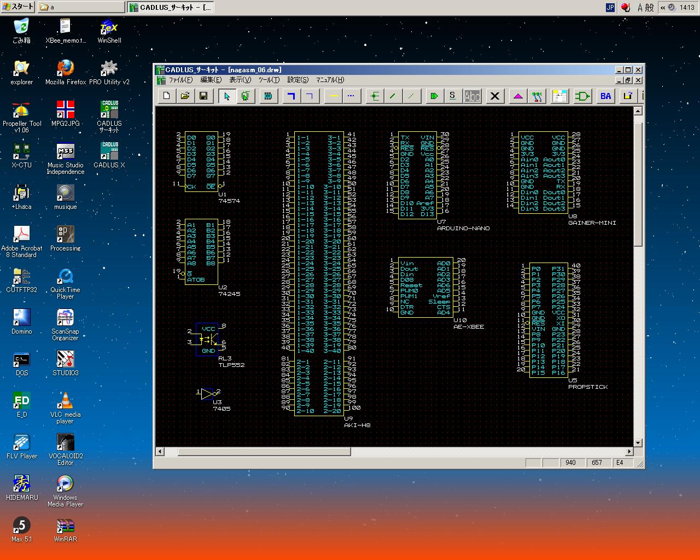Open the 表示(V) menu

(240, 80)
